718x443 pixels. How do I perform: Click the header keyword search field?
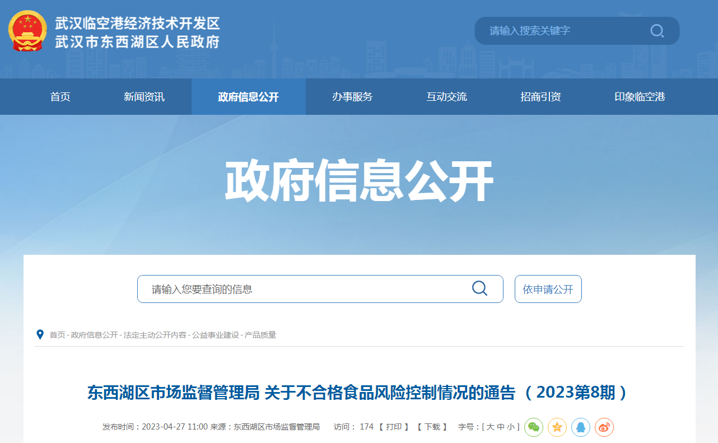(560, 31)
